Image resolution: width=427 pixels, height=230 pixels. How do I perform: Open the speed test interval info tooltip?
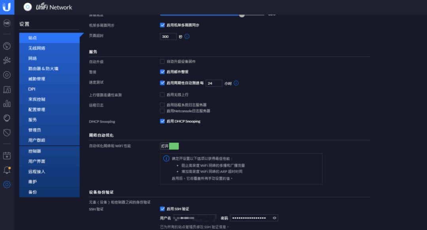pyautogui.click(x=236, y=83)
